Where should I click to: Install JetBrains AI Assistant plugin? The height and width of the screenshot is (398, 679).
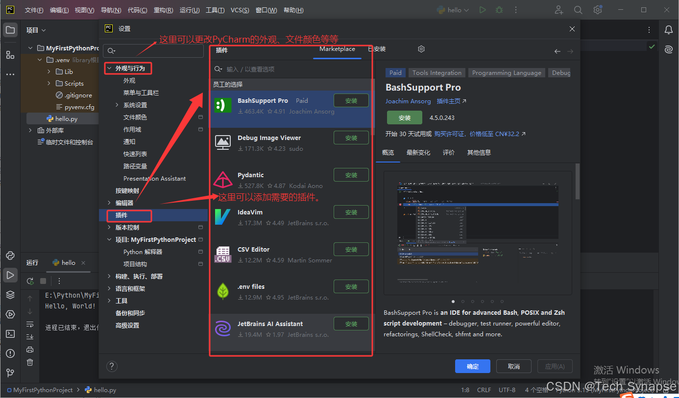[x=351, y=324]
